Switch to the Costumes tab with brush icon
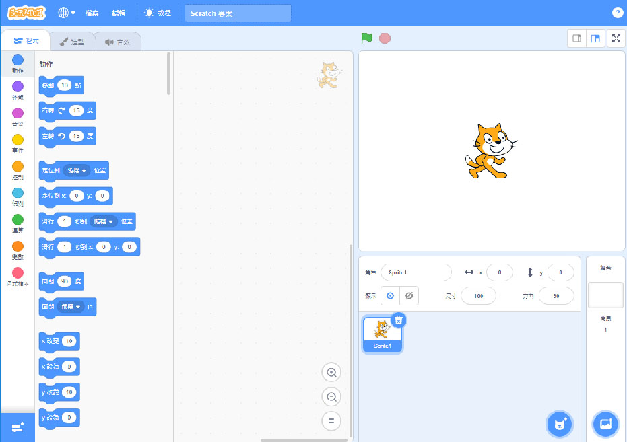 pyautogui.click(x=72, y=42)
